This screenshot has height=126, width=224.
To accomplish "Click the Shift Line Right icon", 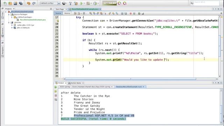I will 126,13.
